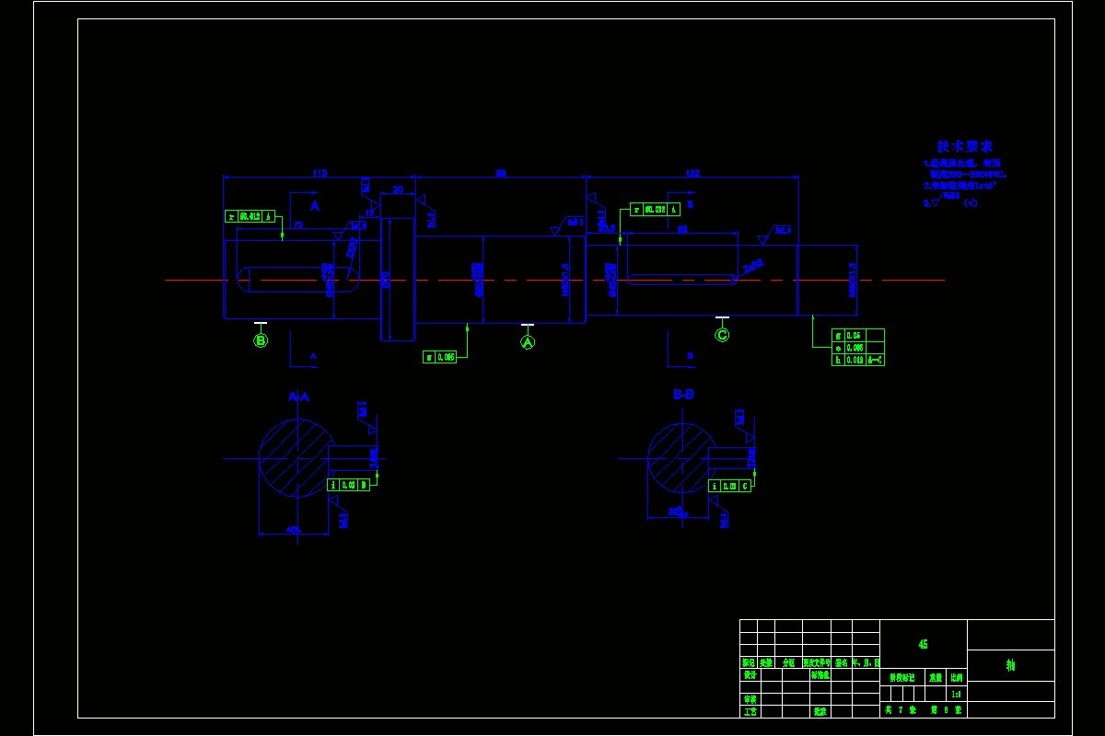1105x736 pixels.
Task: Click the '23.5' offset dimension
Action: coord(607,229)
